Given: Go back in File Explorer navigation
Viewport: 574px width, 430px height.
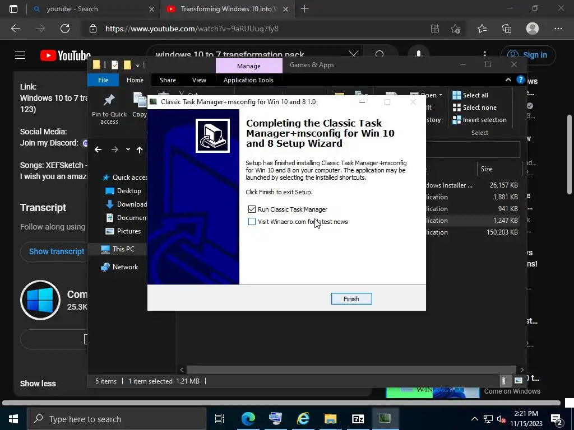Looking at the screenshot, I should (x=98, y=149).
